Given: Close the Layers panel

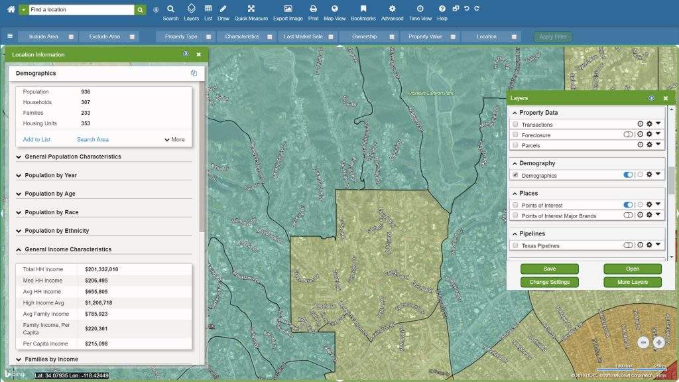Looking at the screenshot, I should coord(665,98).
